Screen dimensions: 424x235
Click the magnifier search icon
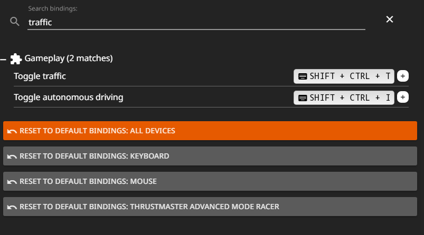[x=15, y=22]
